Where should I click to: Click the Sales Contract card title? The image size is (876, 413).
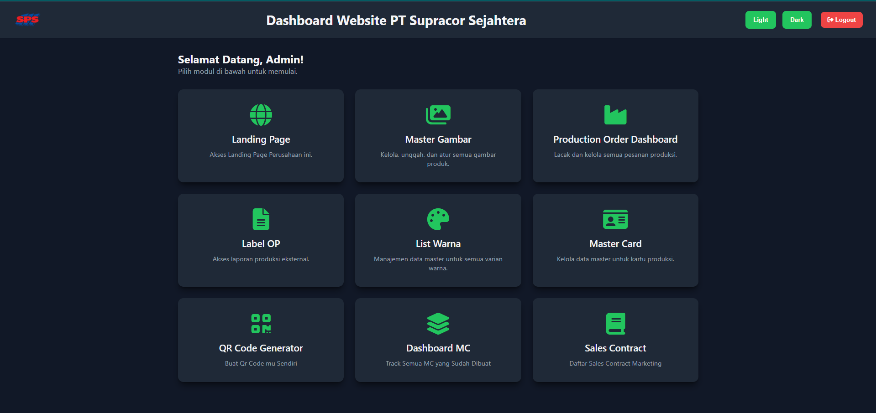[x=615, y=348]
